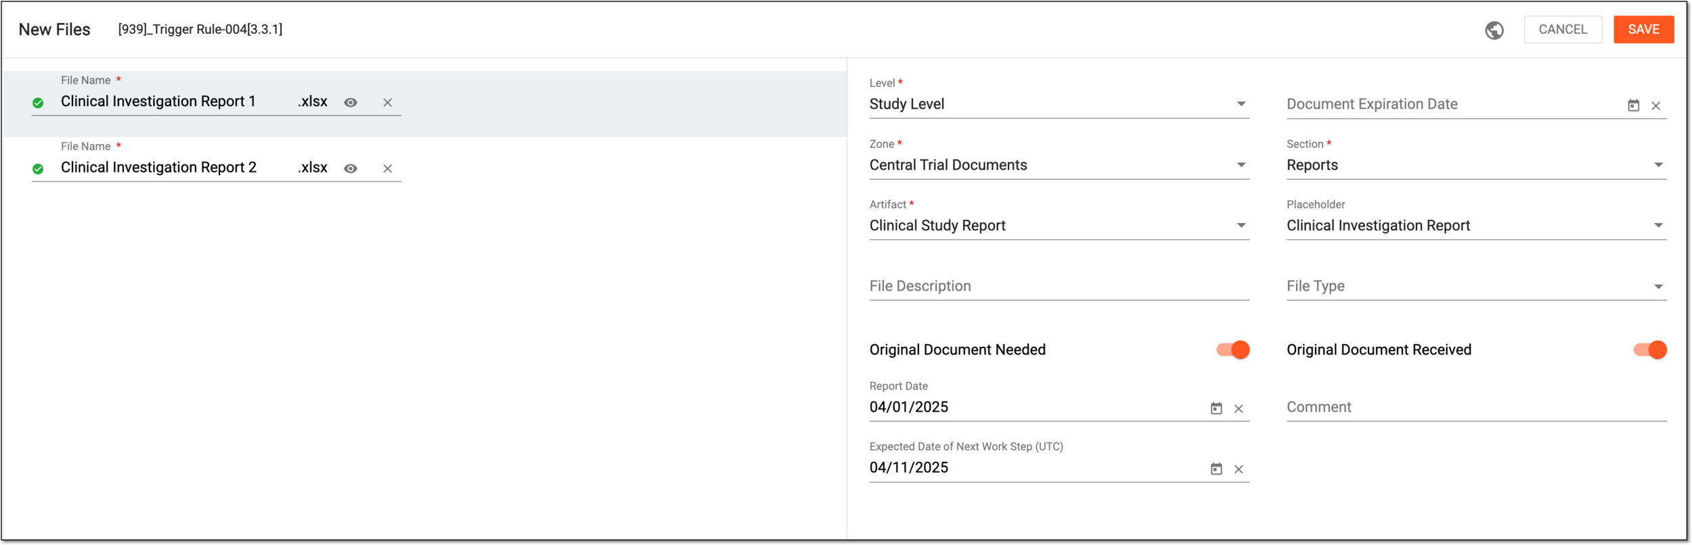The image size is (1692, 545).
Task: Open Report Date calendar picker
Action: tap(1216, 408)
